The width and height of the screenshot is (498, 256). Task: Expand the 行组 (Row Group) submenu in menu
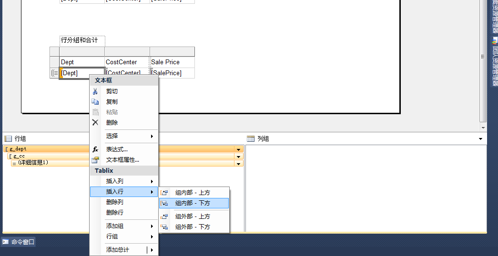click(x=152, y=236)
